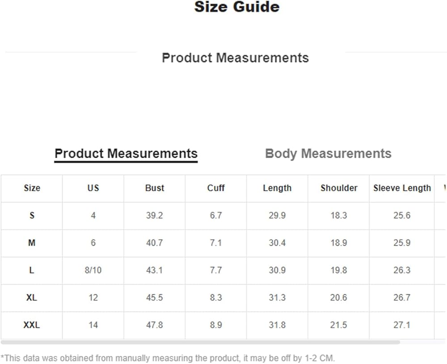Select the M size row label
The image size is (447, 364).
pyautogui.click(x=32, y=243)
